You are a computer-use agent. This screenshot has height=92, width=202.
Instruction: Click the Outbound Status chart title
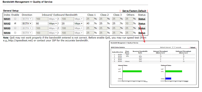(x=166, y=65)
